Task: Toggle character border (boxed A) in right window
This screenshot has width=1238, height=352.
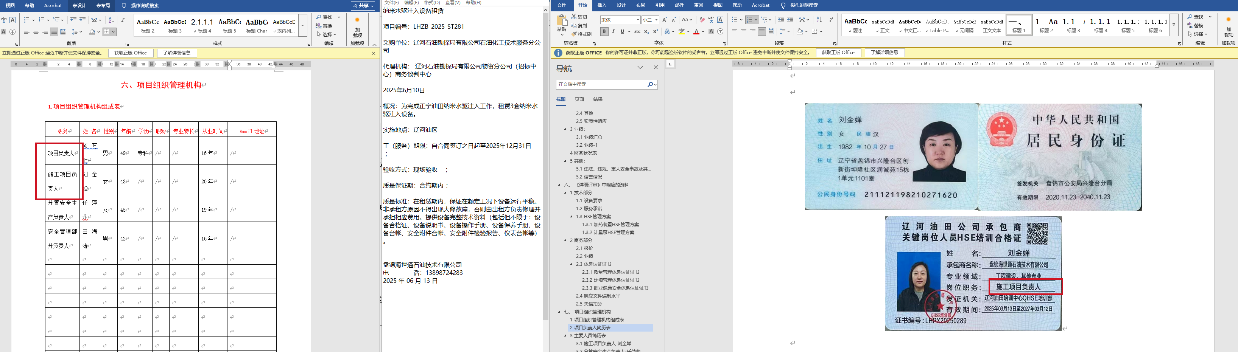Action: point(720,20)
